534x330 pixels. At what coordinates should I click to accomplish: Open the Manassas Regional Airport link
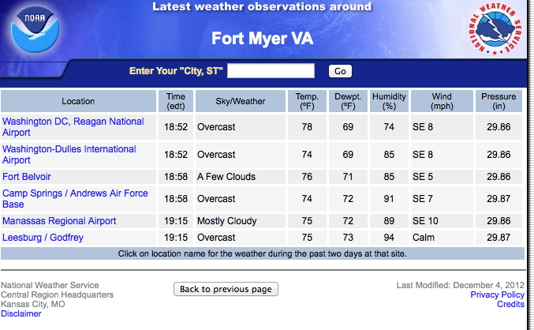coord(59,221)
